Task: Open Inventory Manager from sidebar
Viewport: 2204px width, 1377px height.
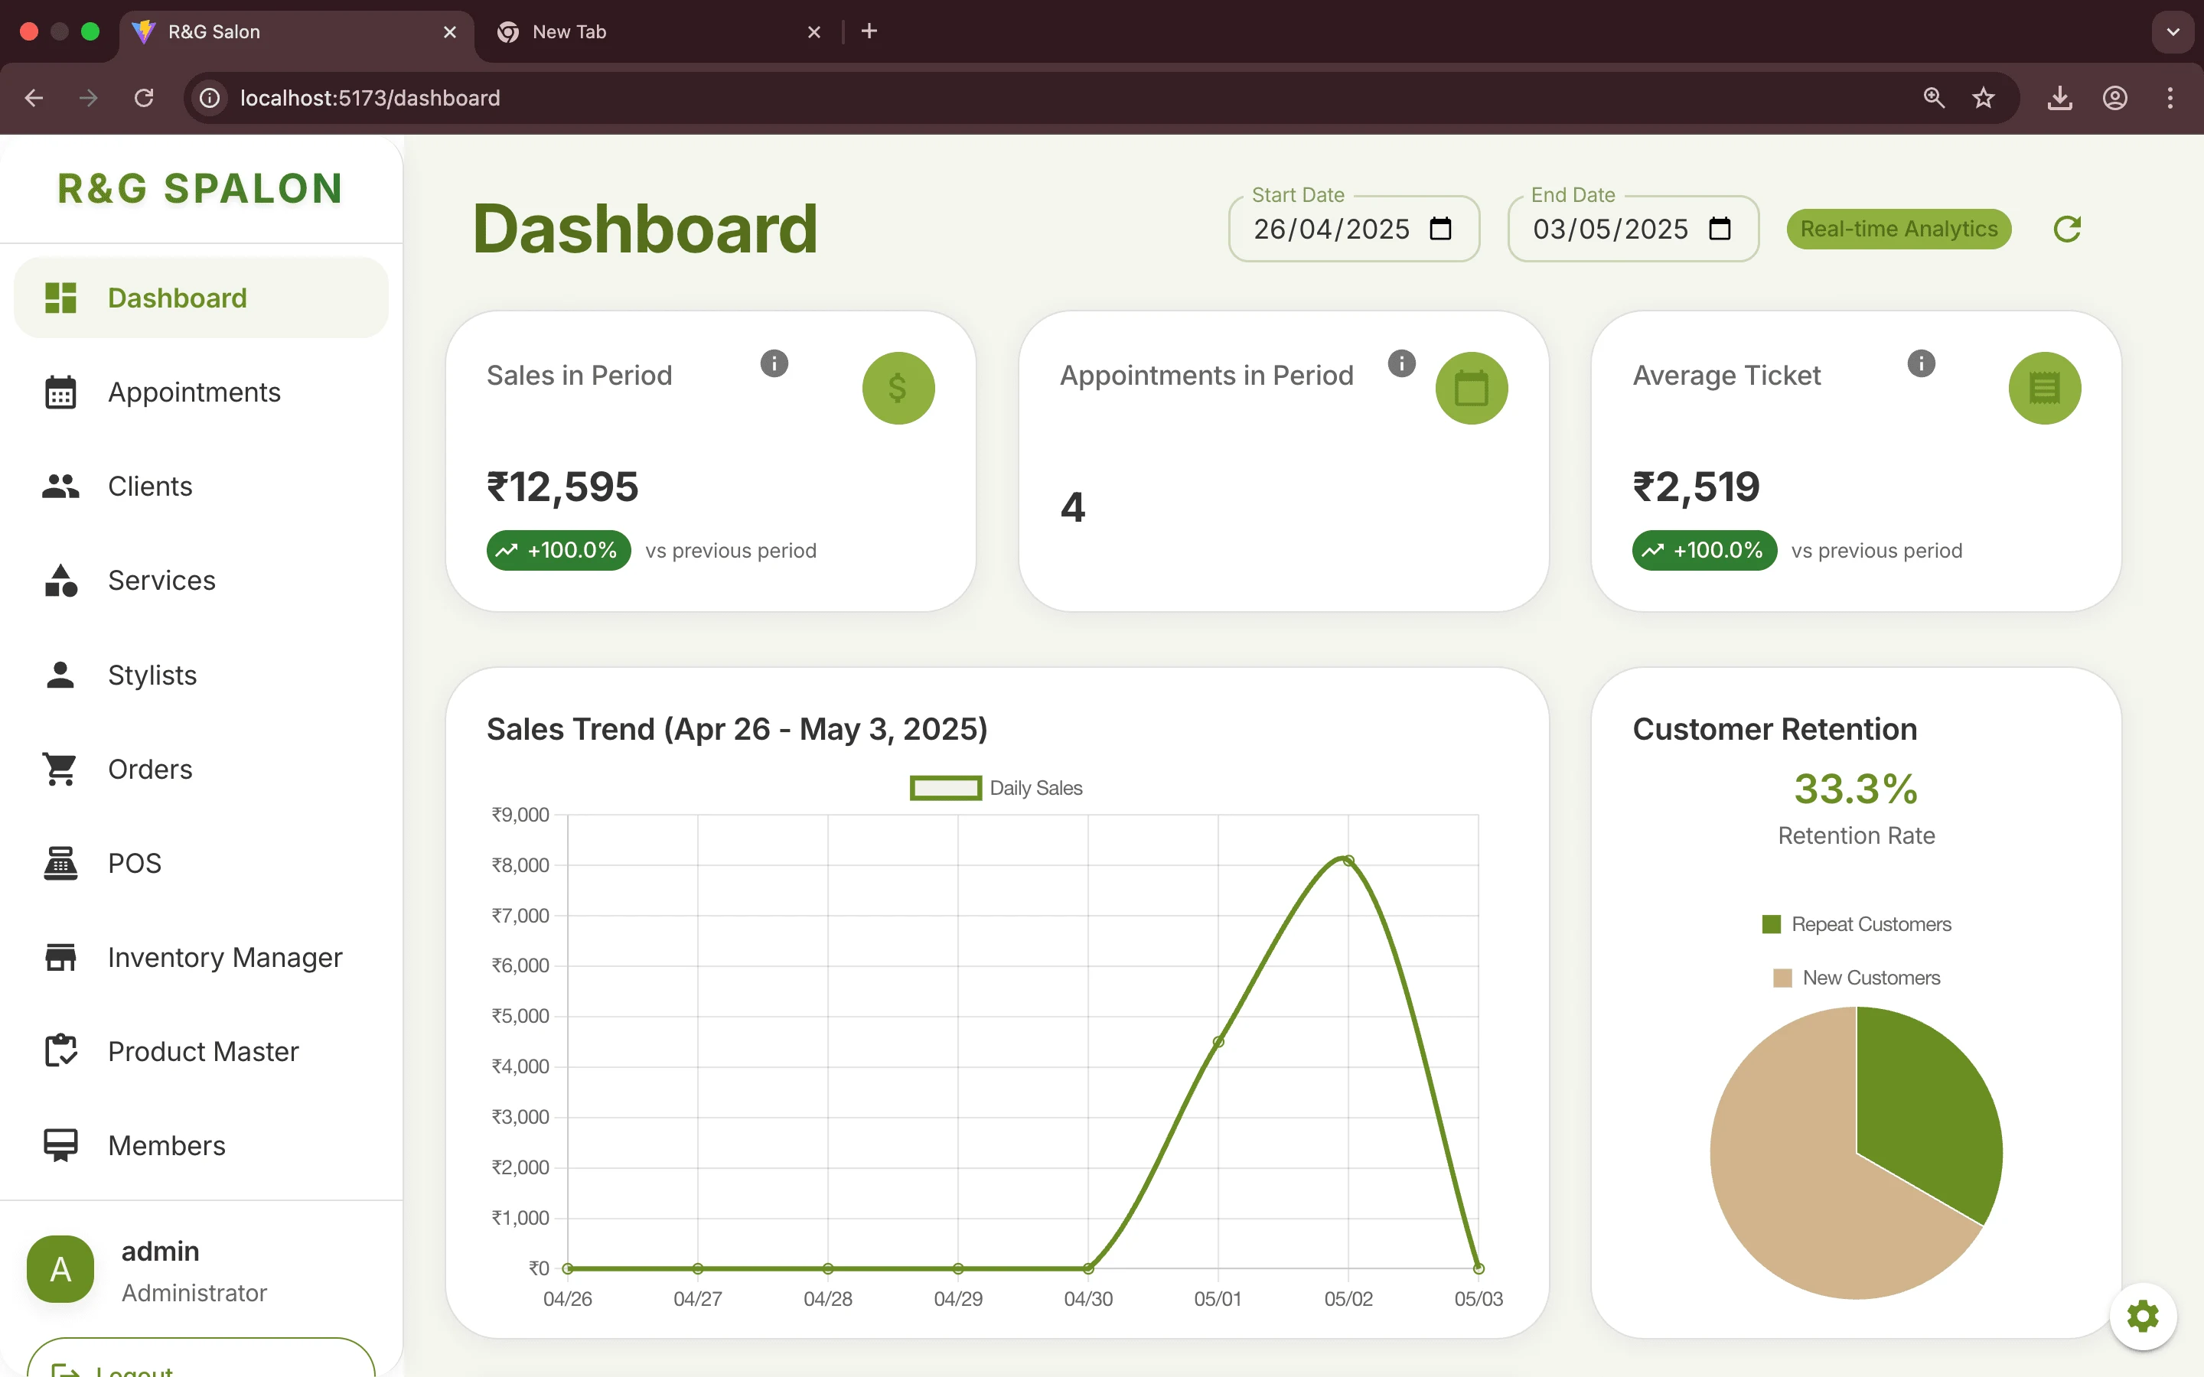Action: click(224, 957)
